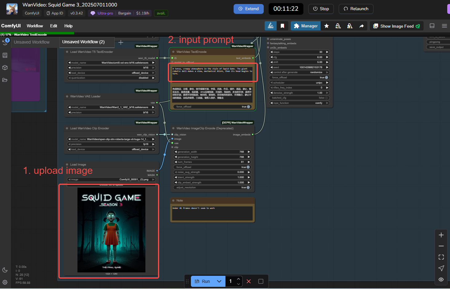
Task: Open Clip Encoder precision fp16 dropdown
Action: (111, 144)
